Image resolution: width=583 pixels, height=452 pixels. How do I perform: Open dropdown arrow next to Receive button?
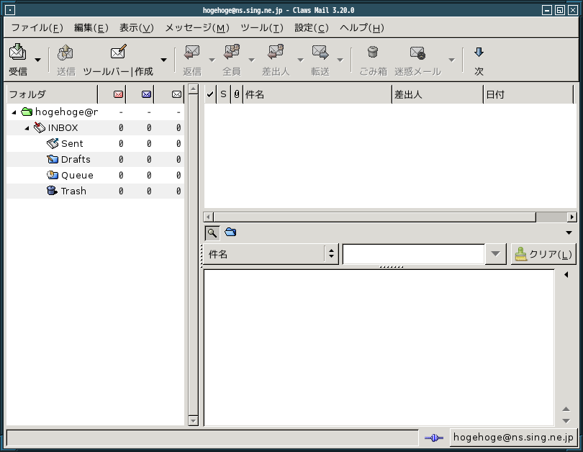(x=37, y=60)
